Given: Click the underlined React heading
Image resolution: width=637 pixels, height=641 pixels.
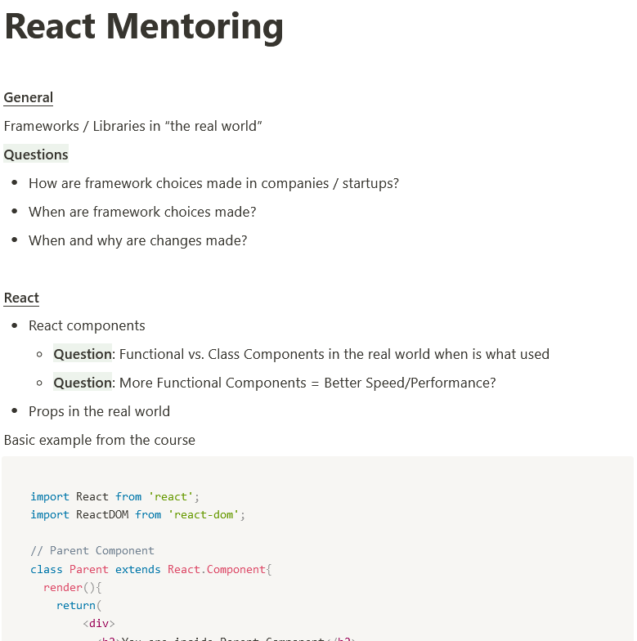Looking at the screenshot, I should point(21,298).
